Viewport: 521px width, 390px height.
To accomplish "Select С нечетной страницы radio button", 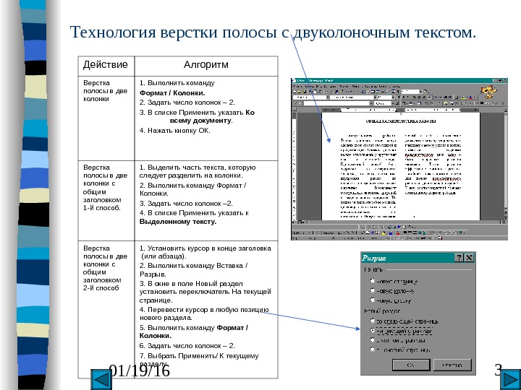I will (373, 350).
